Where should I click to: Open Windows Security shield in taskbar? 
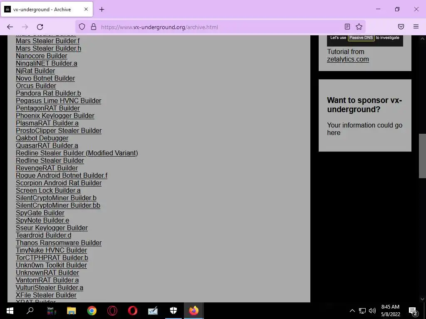[173, 311]
